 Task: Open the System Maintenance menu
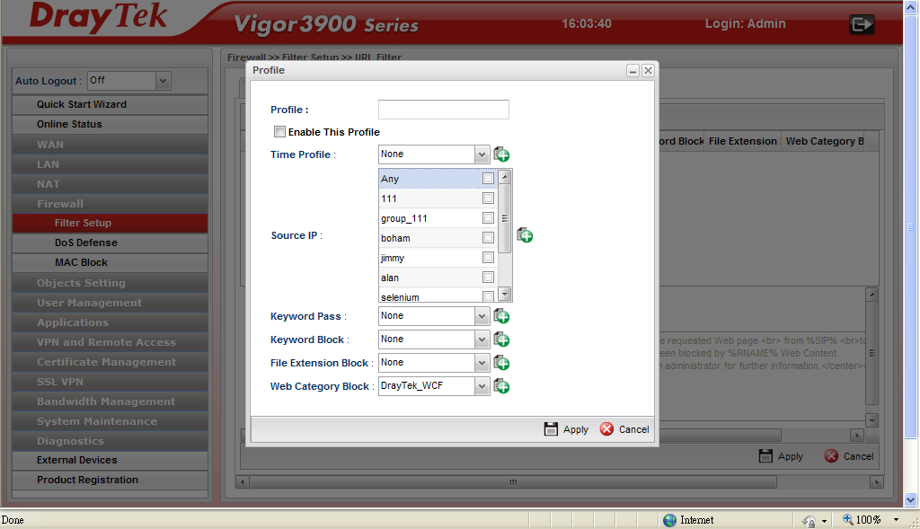tap(110, 421)
